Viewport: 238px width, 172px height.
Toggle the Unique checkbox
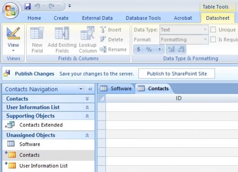tap(213, 30)
